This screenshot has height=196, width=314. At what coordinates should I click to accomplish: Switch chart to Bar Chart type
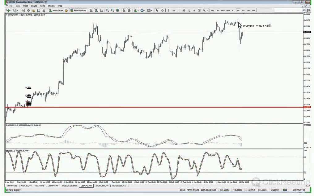91,10
